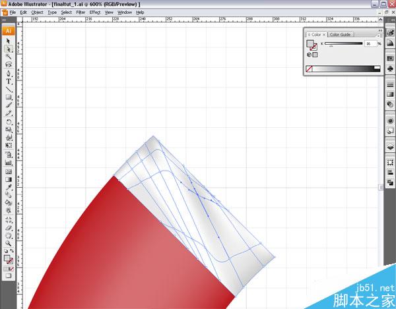Open the Transparency panel from dock
The width and height of the screenshot is (396, 309).
[390, 105]
